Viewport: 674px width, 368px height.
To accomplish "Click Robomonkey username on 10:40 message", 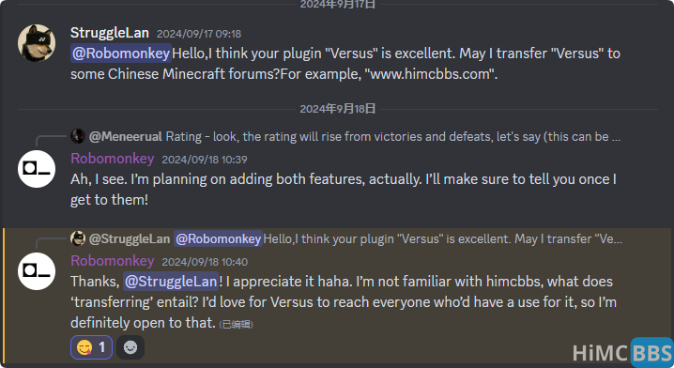I will pyautogui.click(x=113, y=261).
